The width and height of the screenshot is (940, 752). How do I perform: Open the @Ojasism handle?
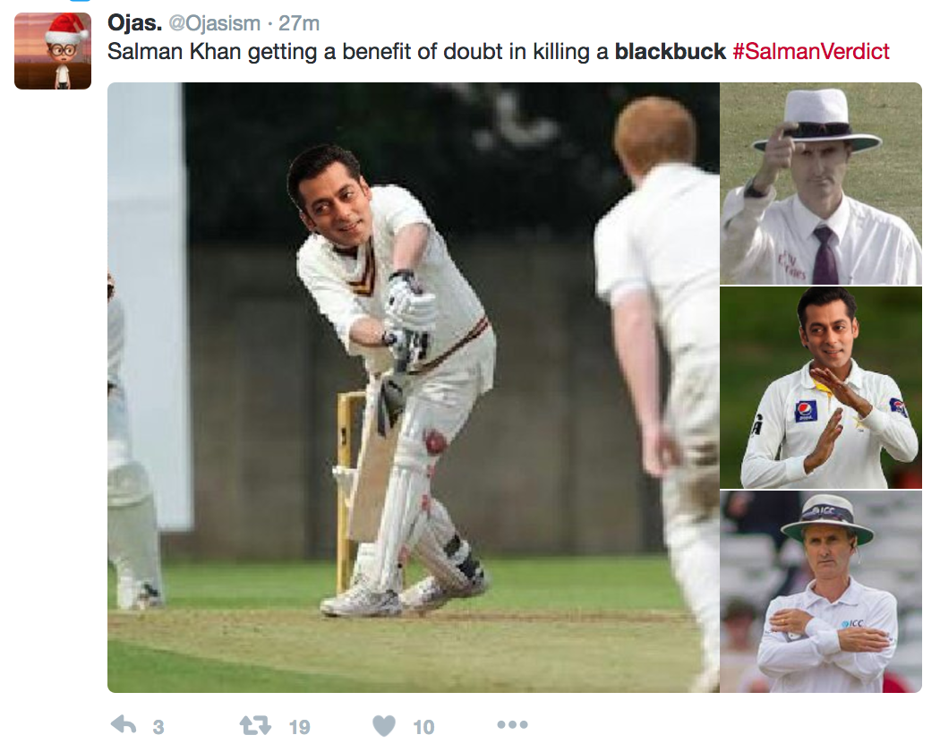(x=215, y=23)
